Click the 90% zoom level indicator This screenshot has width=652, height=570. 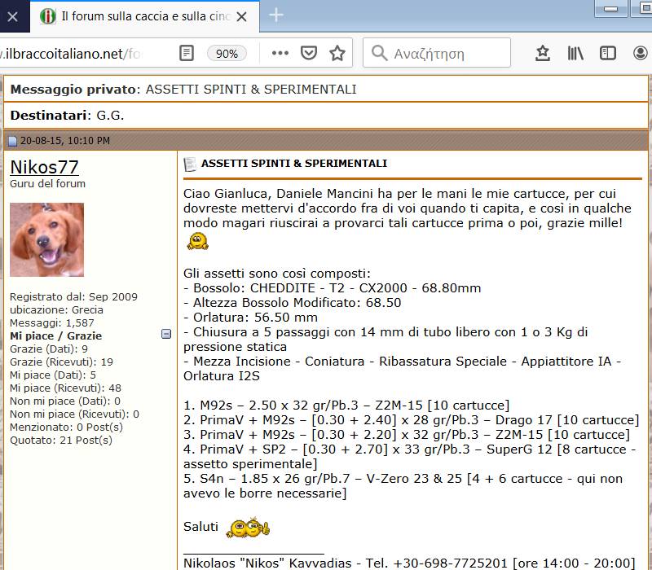pyautogui.click(x=227, y=54)
